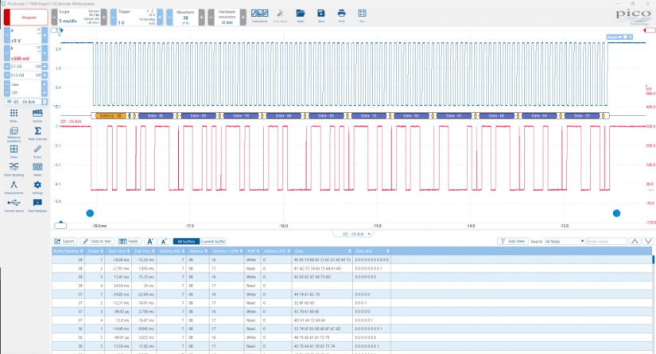The image size is (656, 354).
Task: Increase channel A range with plus
Action: (x=45, y=36)
